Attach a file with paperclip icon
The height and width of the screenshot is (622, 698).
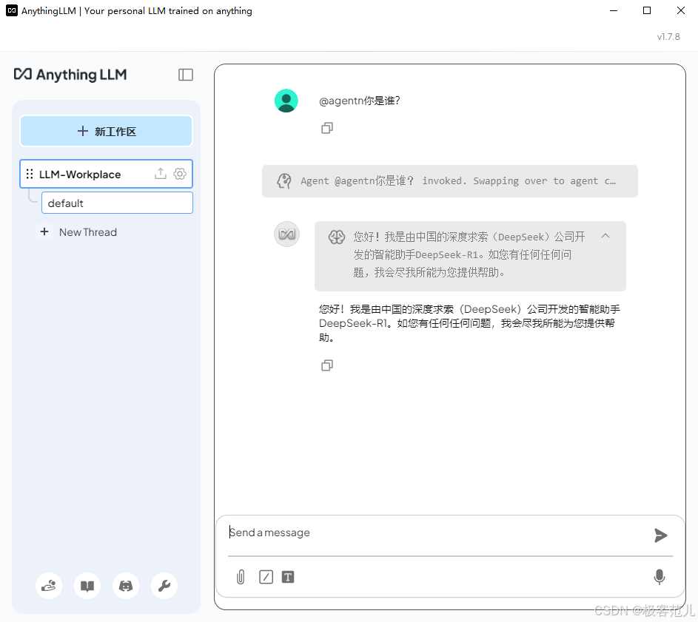click(x=241, y=577)
